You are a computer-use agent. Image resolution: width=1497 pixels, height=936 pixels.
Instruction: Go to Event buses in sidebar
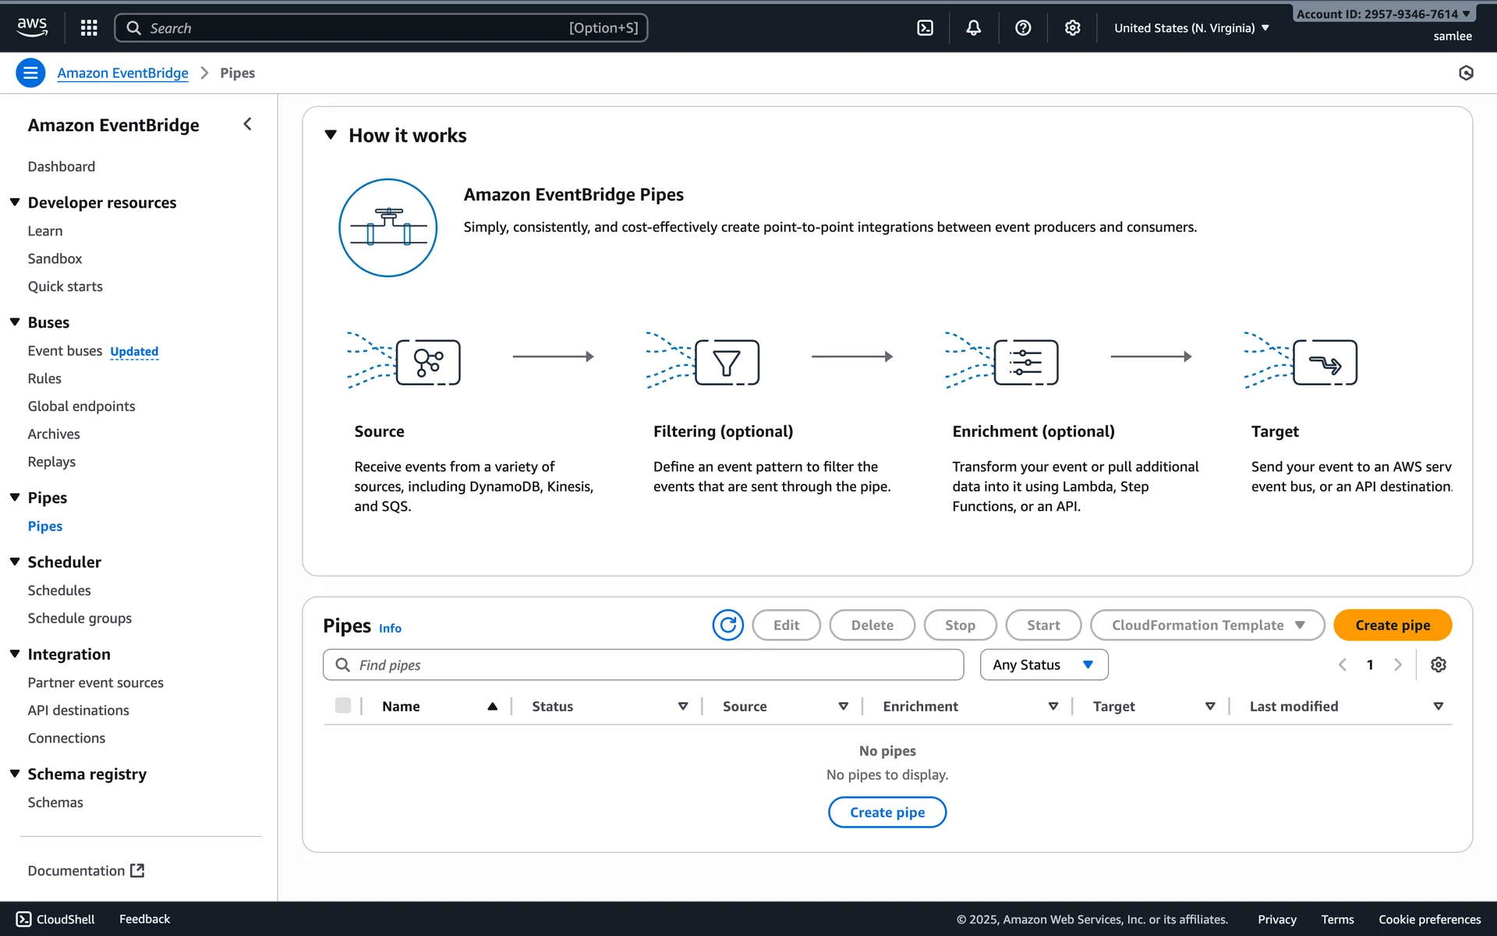[65, 351]
